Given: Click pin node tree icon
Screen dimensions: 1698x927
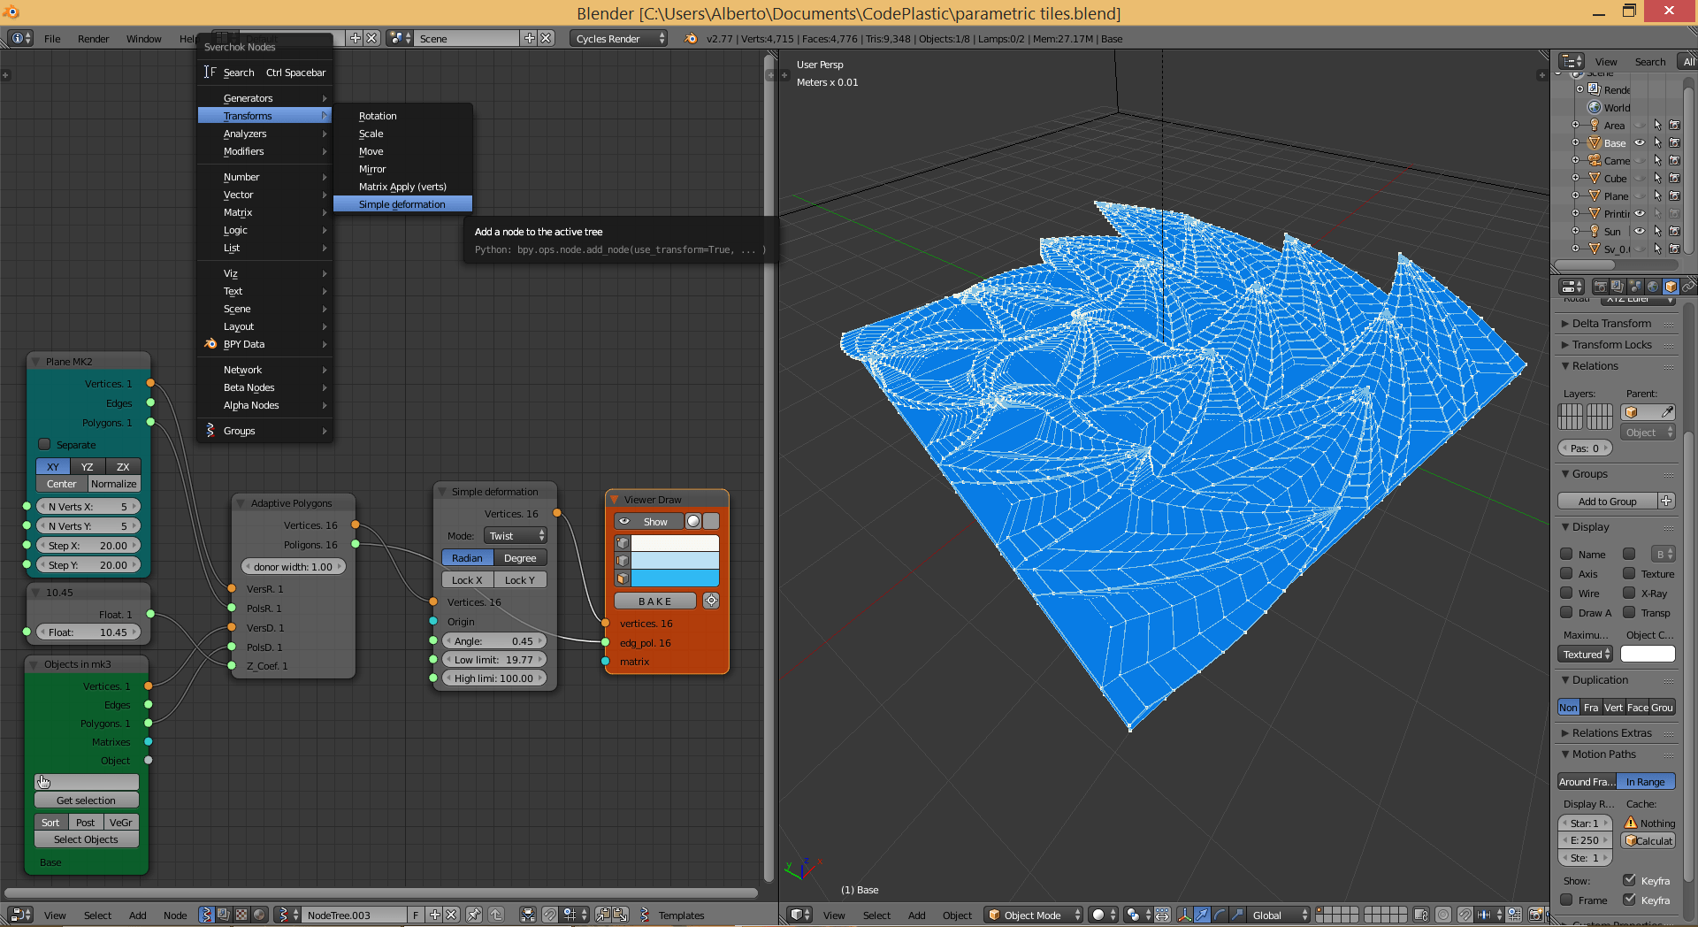Looking at the screenshot, I should (474, 915).
